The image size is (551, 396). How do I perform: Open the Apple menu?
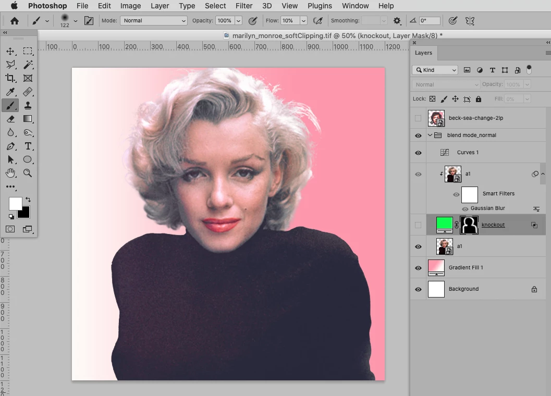[14, 6]
